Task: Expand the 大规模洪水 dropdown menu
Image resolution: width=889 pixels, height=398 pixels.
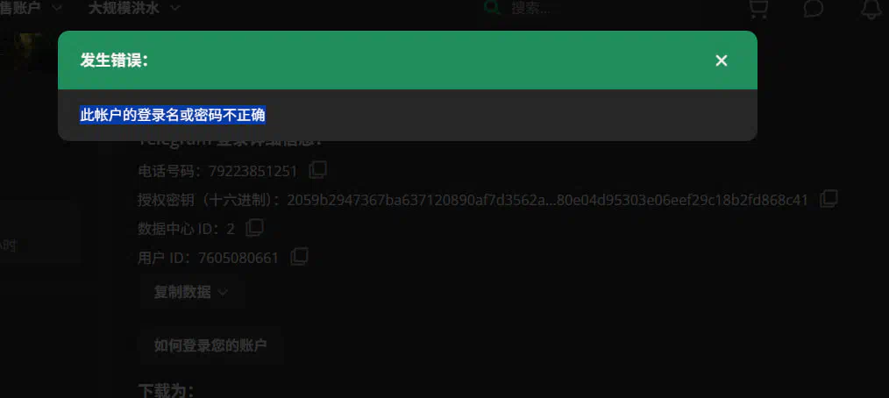Action: 134,8
